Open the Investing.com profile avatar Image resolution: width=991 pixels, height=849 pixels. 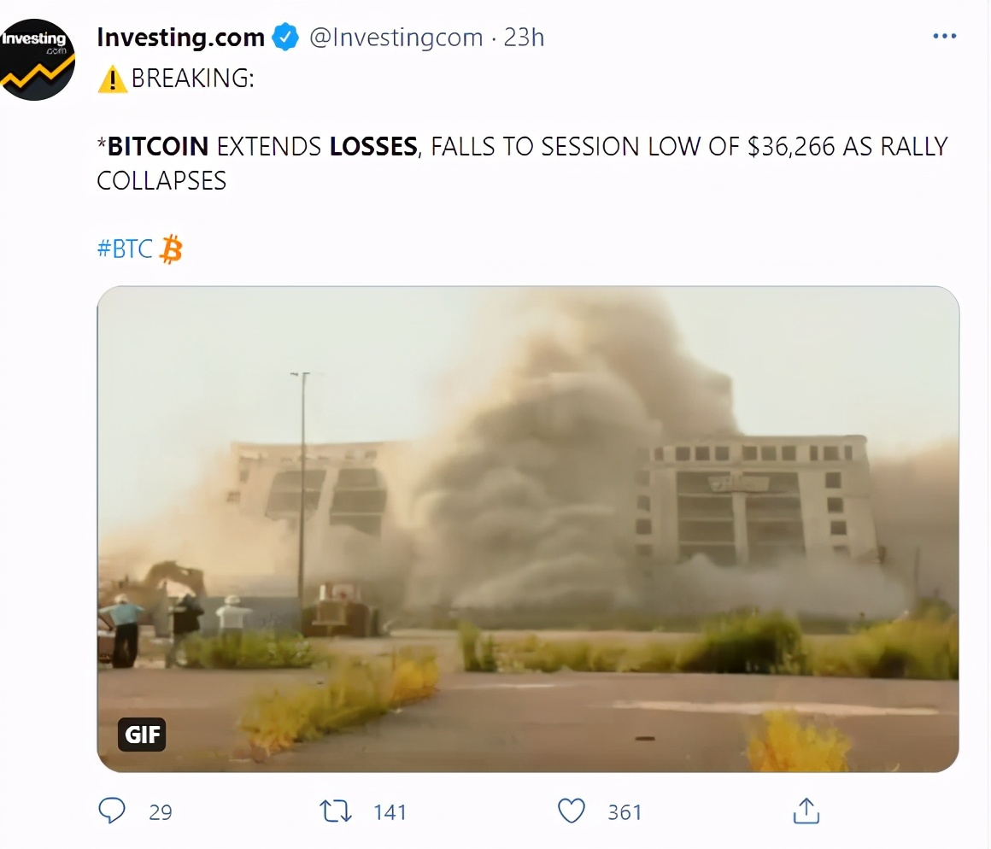38,60
